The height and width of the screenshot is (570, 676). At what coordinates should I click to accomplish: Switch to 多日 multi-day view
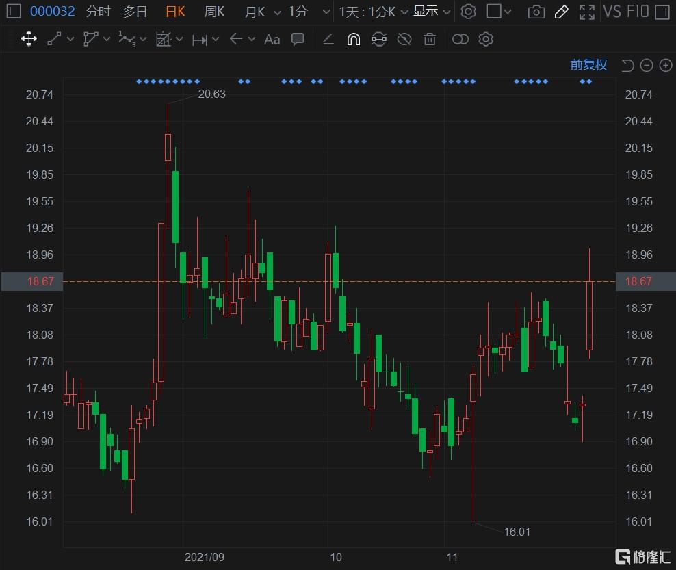pyautogui.click(x=135, y=11)
